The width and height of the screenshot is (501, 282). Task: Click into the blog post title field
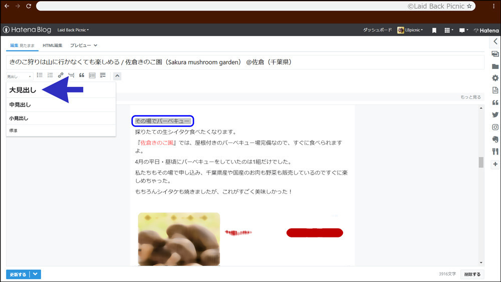pyautogui.click(x=245, y=62)
